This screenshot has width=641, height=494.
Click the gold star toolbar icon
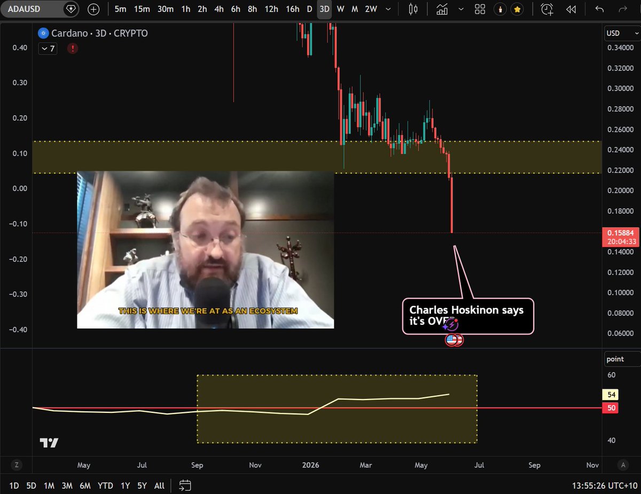[517, 9]
